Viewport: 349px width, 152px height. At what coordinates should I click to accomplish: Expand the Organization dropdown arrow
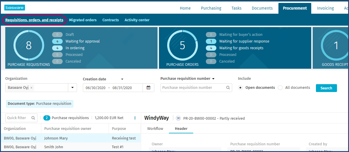coord(72,88)
